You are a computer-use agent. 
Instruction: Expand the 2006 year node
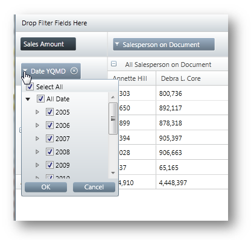pyautogui.click(x=37, y=125)
